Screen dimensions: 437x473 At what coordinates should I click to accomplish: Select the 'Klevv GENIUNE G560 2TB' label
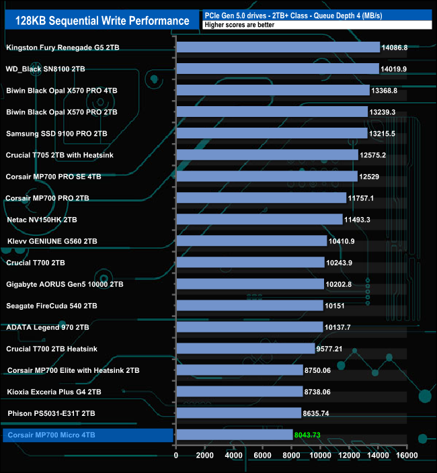52,241
